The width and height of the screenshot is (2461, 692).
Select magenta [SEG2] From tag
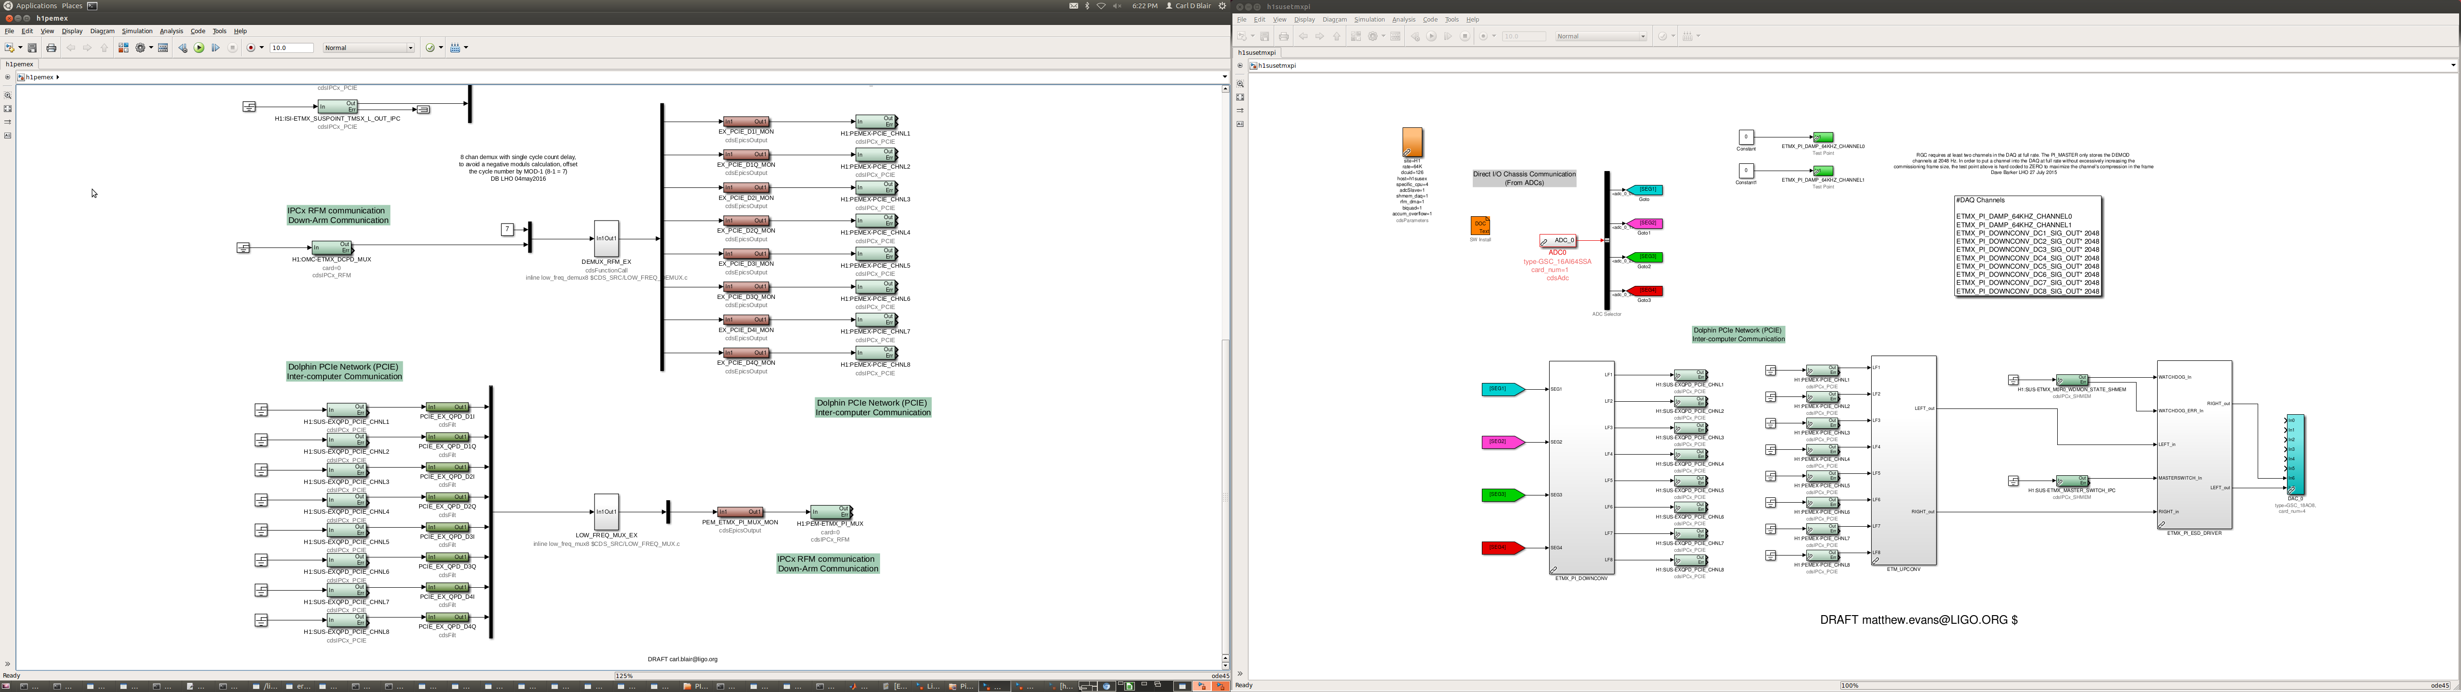[x=1502, y=442]
